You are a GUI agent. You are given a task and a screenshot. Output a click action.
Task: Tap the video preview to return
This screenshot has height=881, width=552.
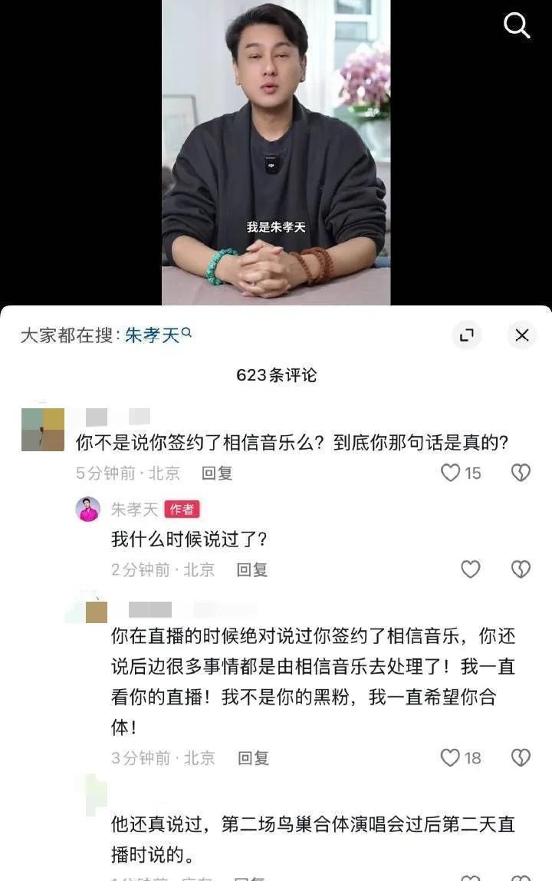point(276,152)
